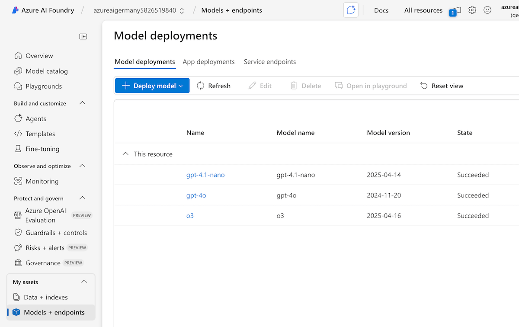Collapse the Build and customize section
Screen dimensions: 519x327
coord(83,103)
